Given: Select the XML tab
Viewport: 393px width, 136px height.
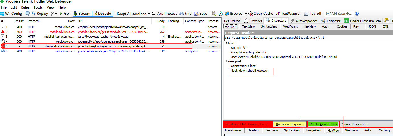Looking at the screenshot, I should point(386,26).
